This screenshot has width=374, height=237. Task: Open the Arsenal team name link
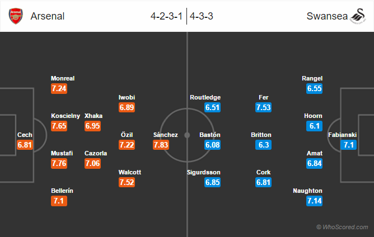[48, 16]
